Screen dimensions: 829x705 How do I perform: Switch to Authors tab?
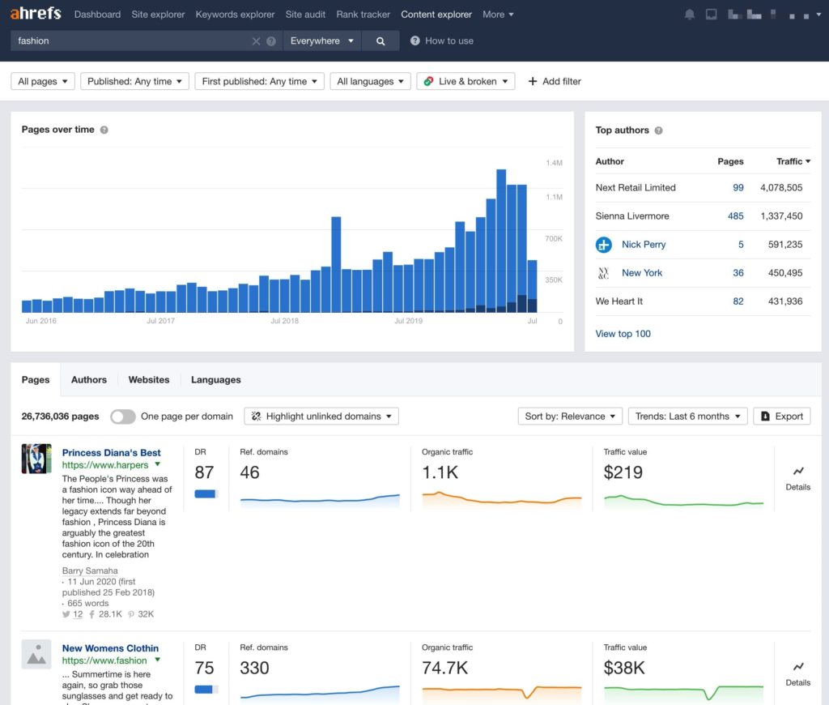coord(89,379)
